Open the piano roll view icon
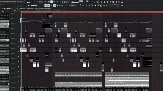Screen dimensions: 163x91 [83, 5]
